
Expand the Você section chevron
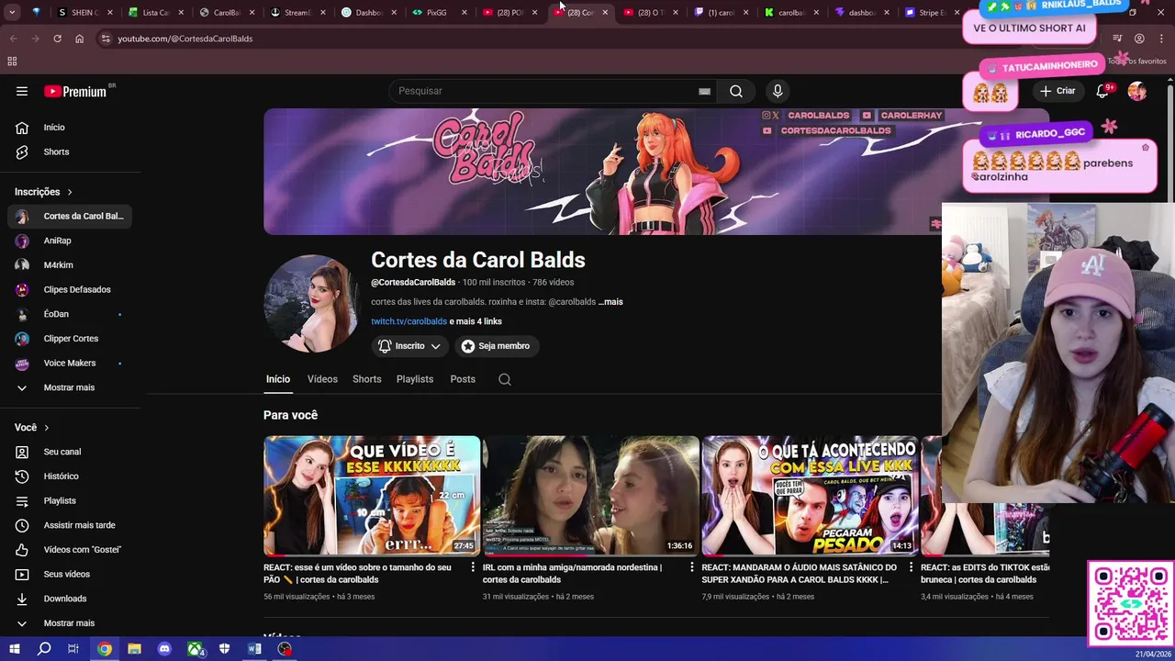click(47, 428)
